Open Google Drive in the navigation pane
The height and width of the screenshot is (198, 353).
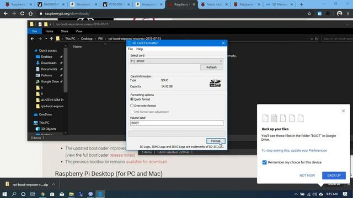pos(50,81)
